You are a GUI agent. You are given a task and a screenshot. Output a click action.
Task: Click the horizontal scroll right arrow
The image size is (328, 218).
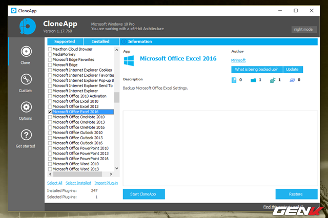[111, 174]
